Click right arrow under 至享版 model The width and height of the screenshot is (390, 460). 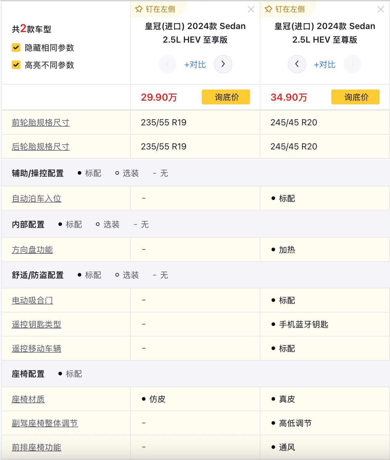223,64
